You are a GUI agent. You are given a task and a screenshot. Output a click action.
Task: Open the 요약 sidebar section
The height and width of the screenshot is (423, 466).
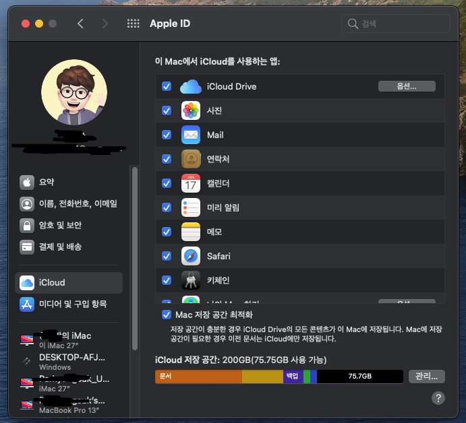[69, 183]
